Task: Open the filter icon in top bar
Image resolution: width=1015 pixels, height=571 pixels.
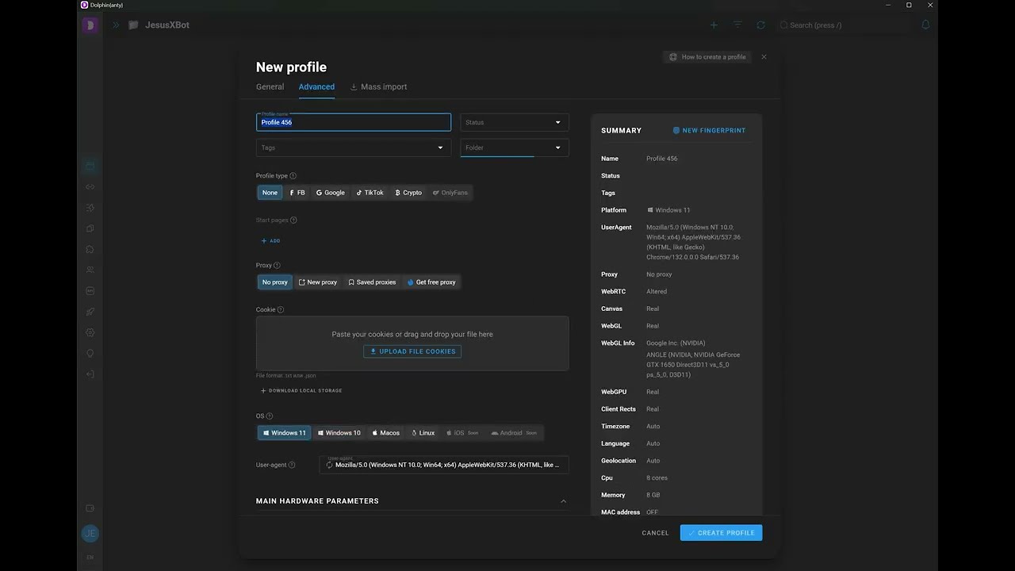Action: point(737,25)
